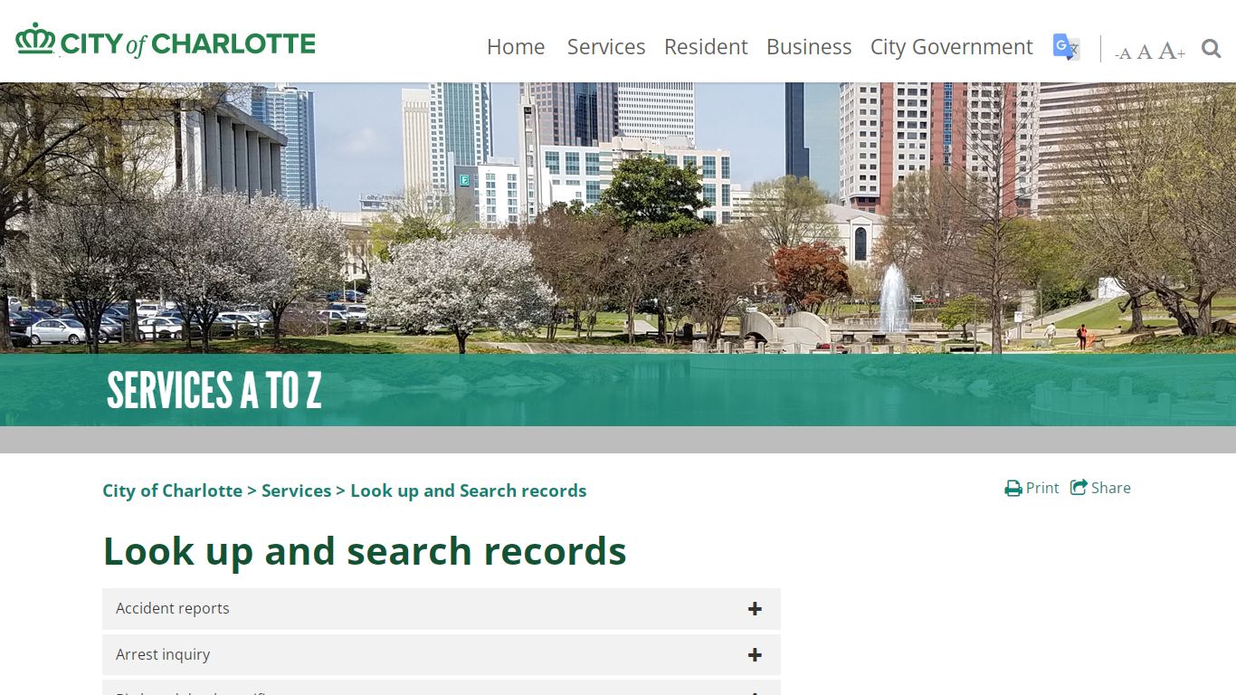Follow the City of Charlotte breadcrumb link
This screenshot has height=695, width=1236.
[x=172, y=490]
